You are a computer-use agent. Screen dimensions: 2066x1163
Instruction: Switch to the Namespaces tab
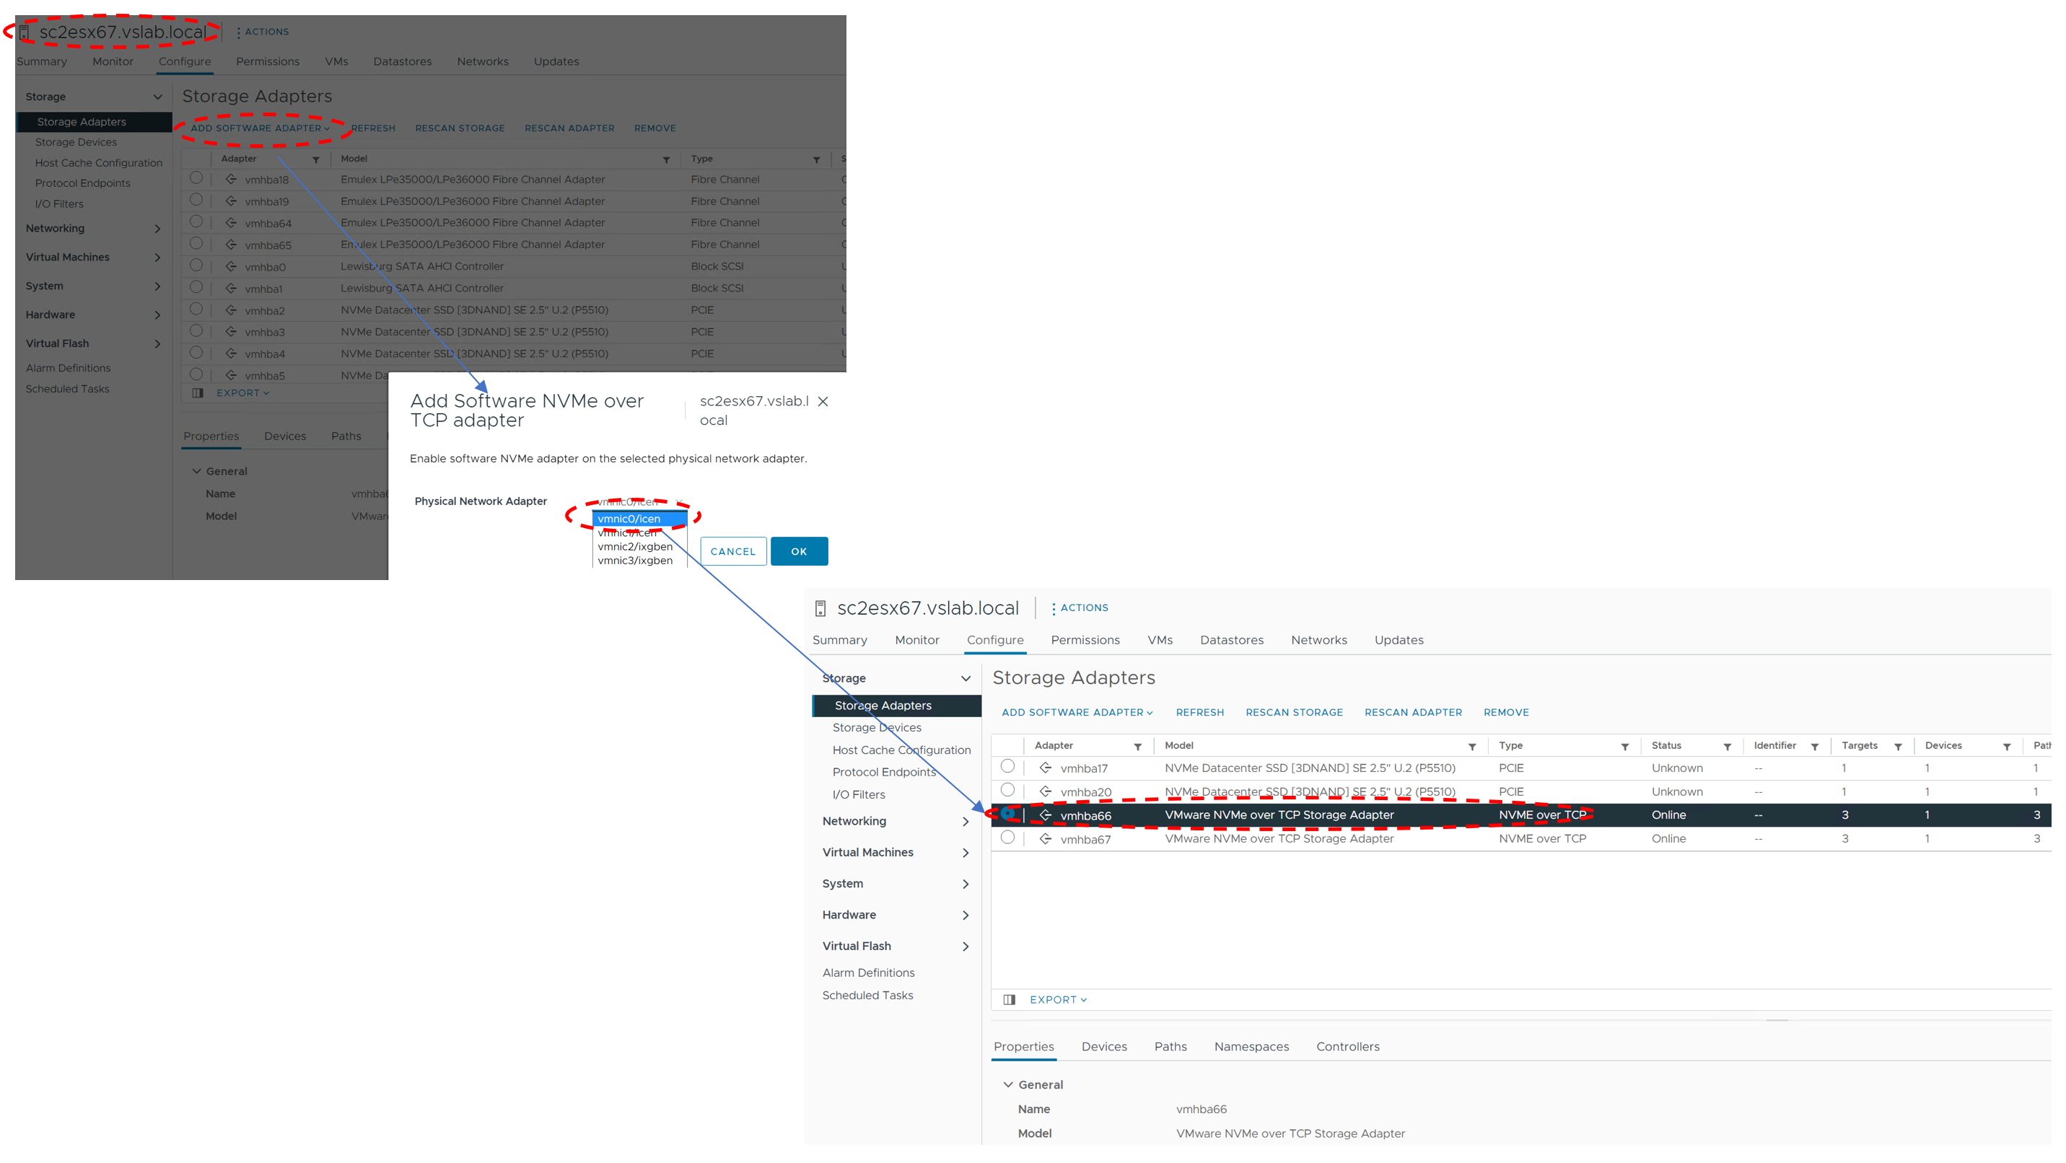pyautogui.click(x=1251, y=1047)
